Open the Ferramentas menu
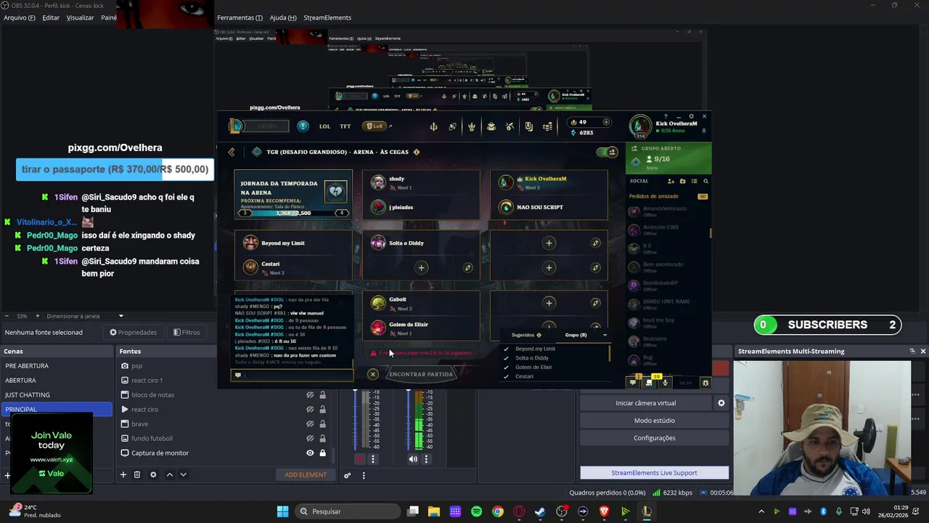 tap(240, 17)
